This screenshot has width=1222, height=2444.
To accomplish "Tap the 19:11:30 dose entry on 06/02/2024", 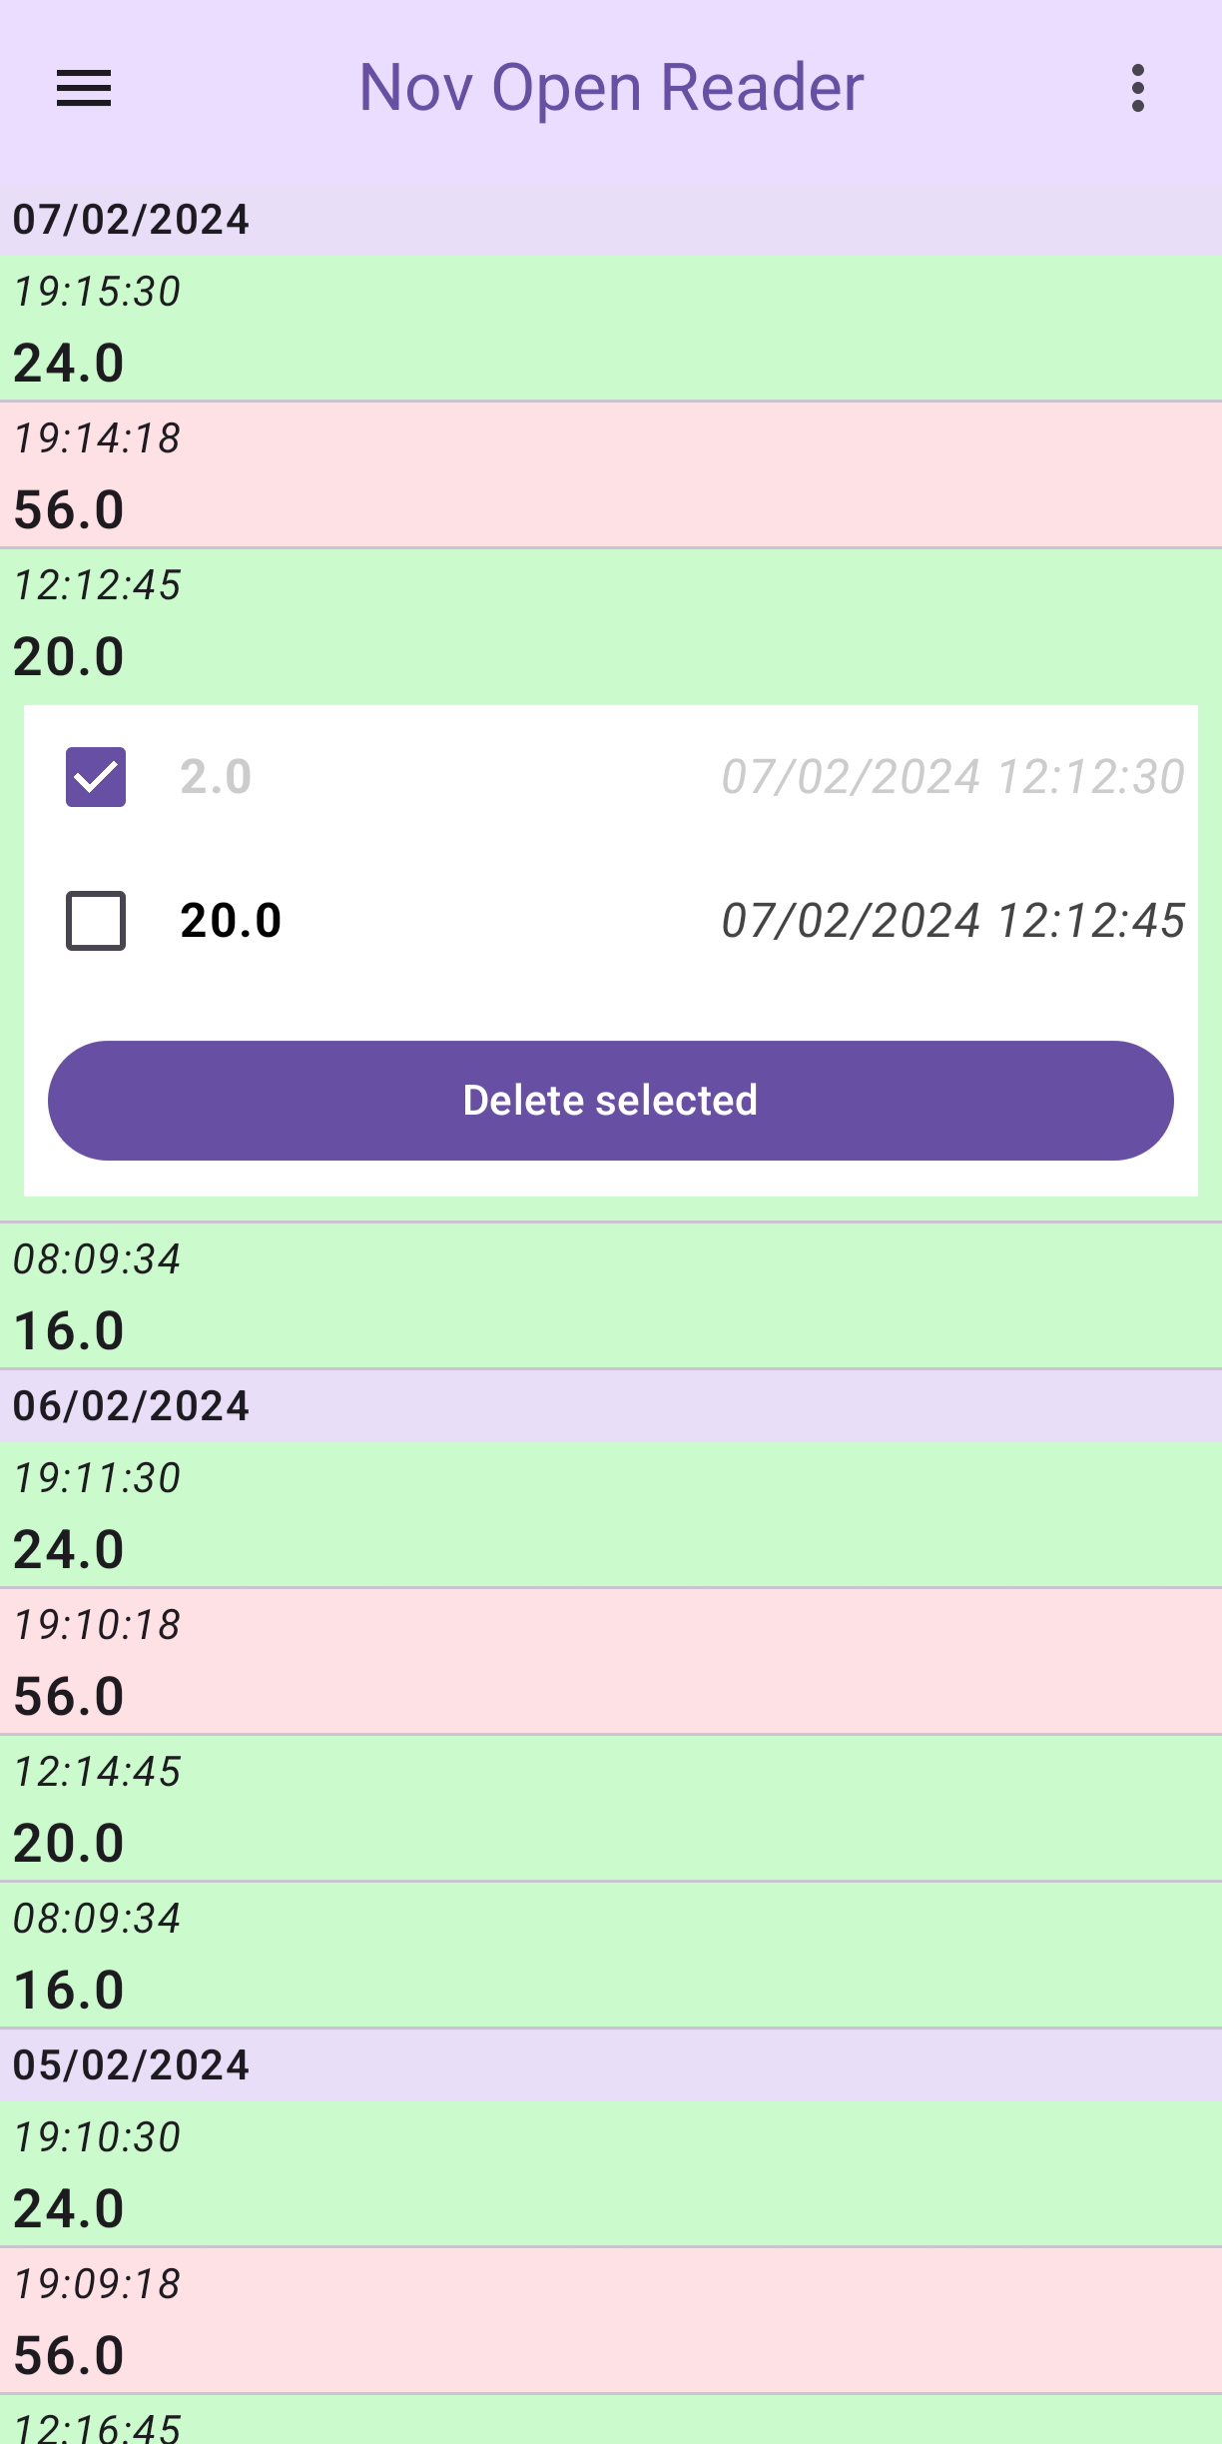I will [x=610, y=1515].
